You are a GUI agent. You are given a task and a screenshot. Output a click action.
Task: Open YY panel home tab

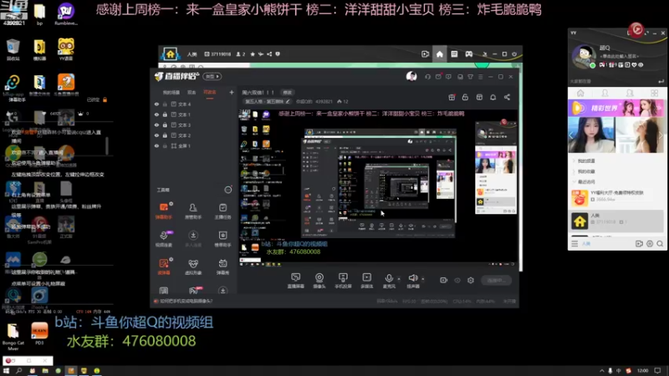pos(580,93)
